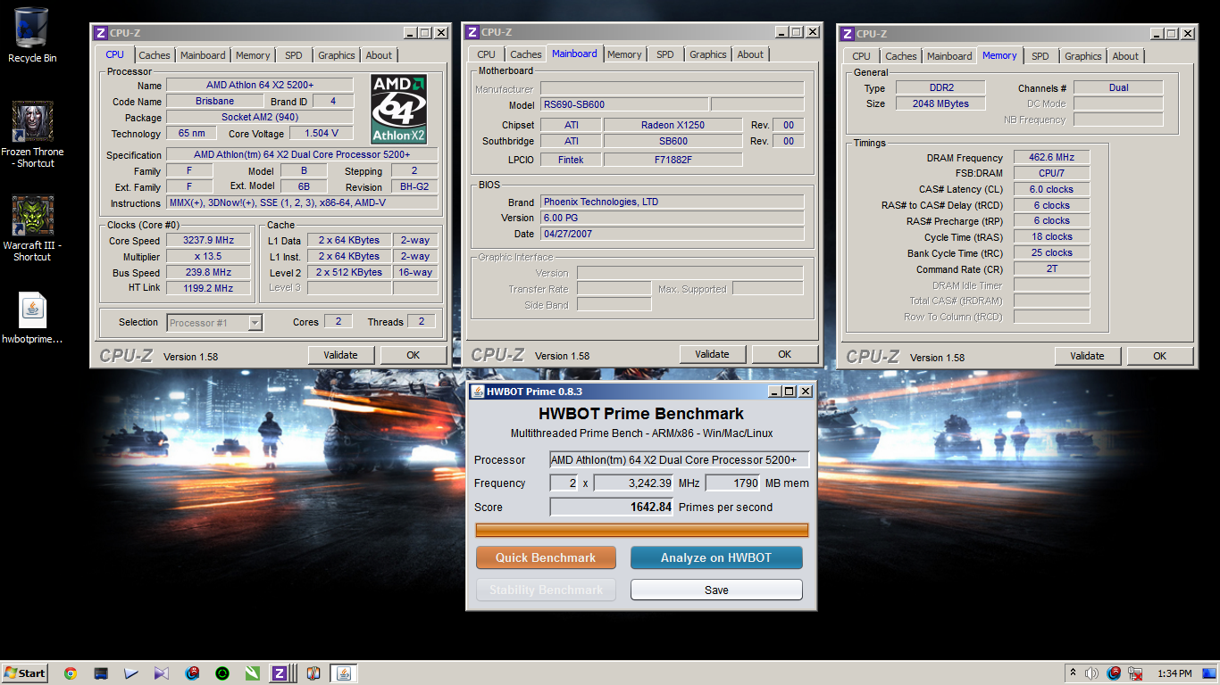Click the Score field showing 1642.84
The height and width of the screenshot is (685, 1220).
pyautogui.click(x=612, y=507)
